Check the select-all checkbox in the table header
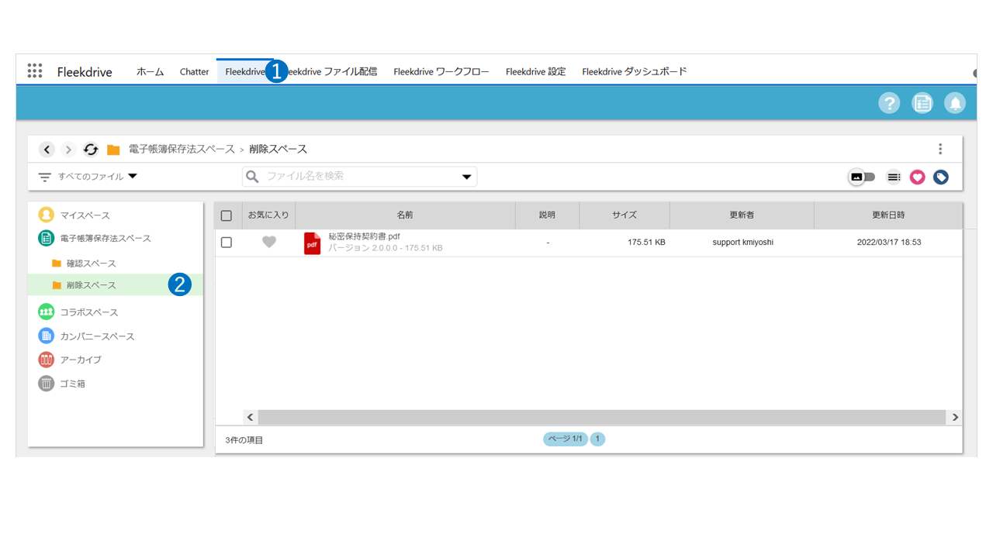Screen dimensions: 993x558 227,215
